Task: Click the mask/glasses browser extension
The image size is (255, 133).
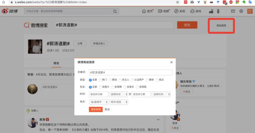Action: tap(211, 2)
